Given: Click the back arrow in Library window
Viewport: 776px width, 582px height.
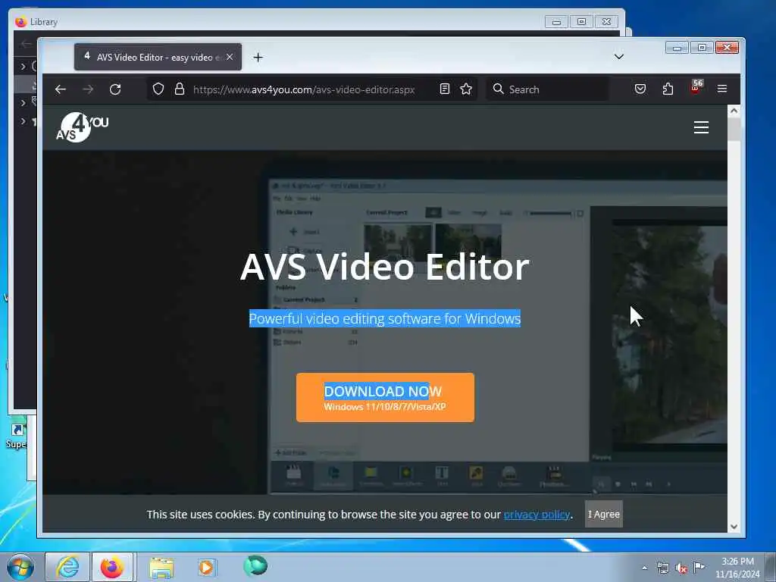Looking at the screenshot, I should [26, 44].
